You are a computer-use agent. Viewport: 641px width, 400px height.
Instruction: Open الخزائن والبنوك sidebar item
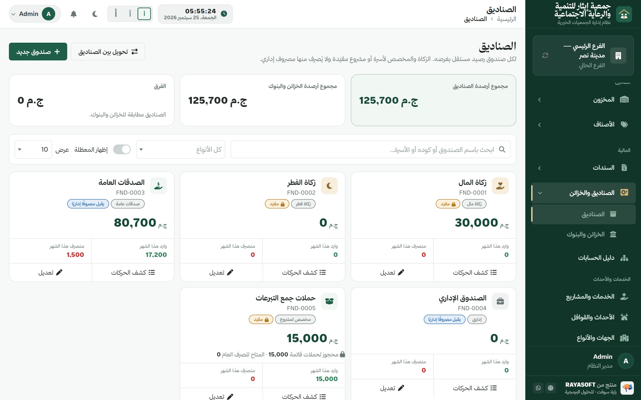[x=583, y=234]
